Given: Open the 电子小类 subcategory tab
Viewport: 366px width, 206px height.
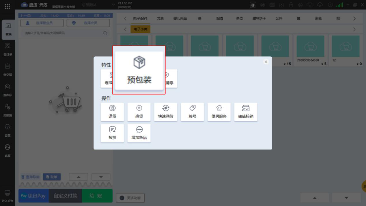Looking at the screenshot, I should 140,29.
